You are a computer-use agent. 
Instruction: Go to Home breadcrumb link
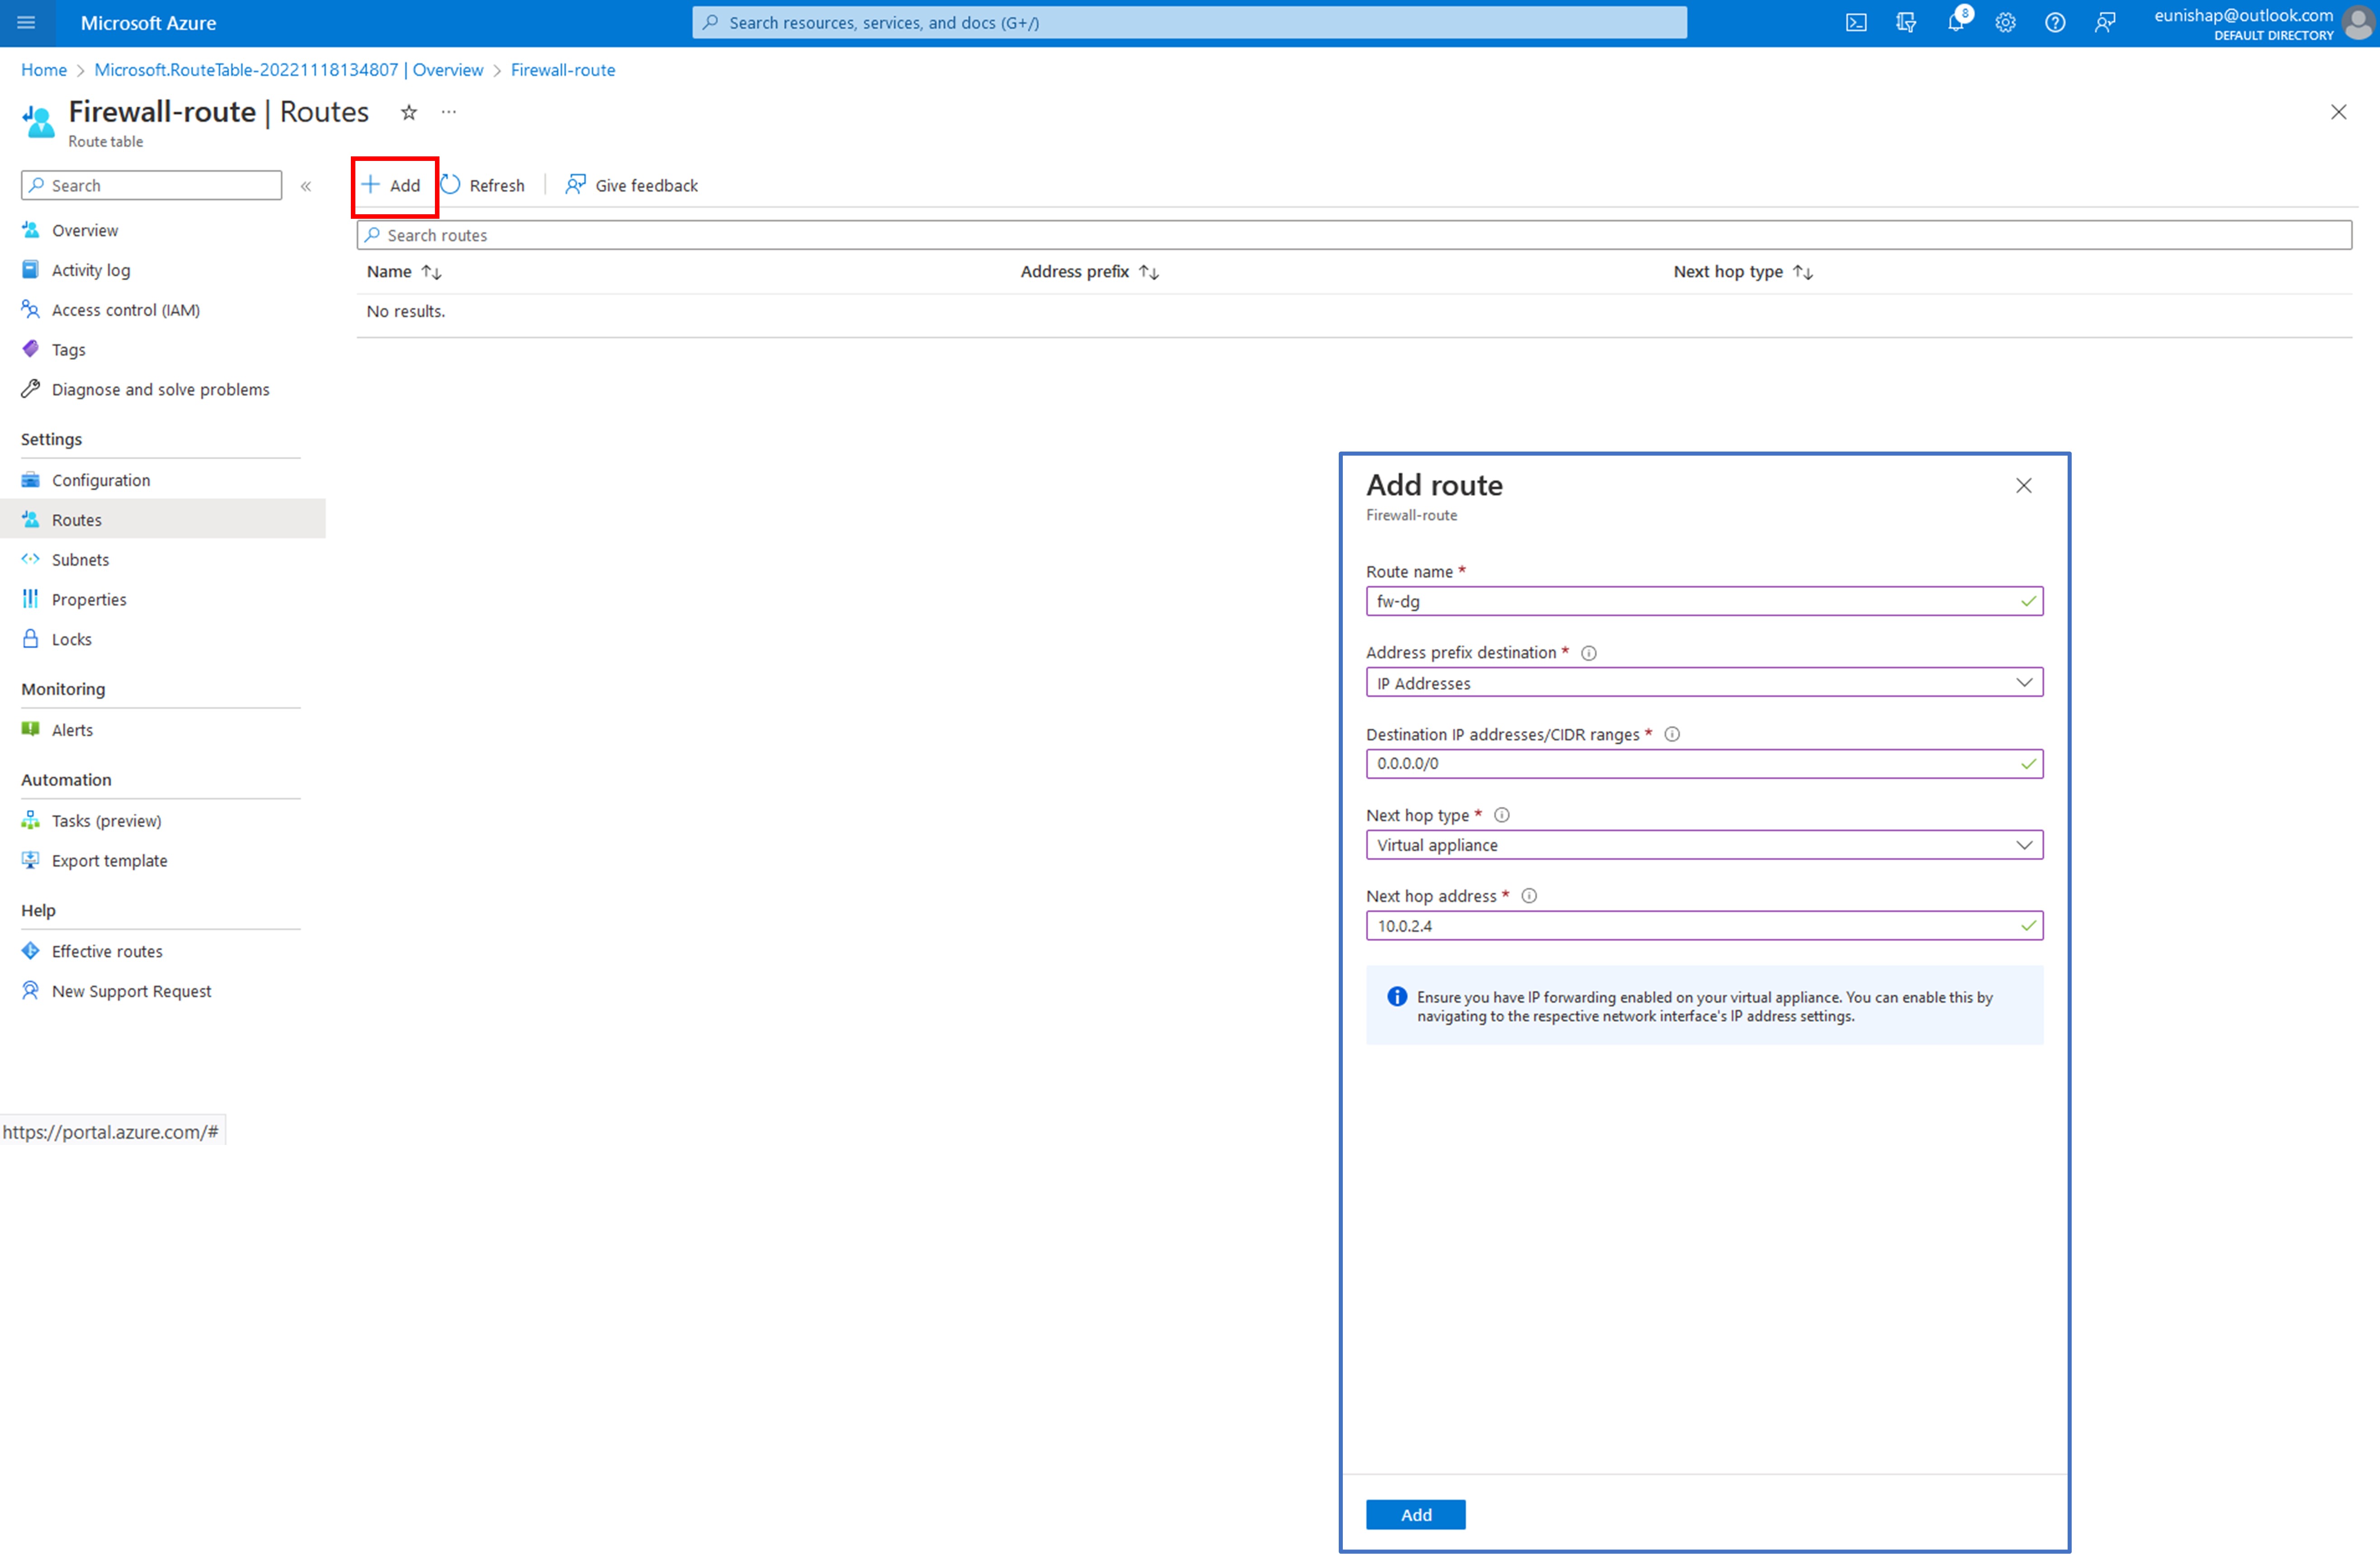(43, 70)
